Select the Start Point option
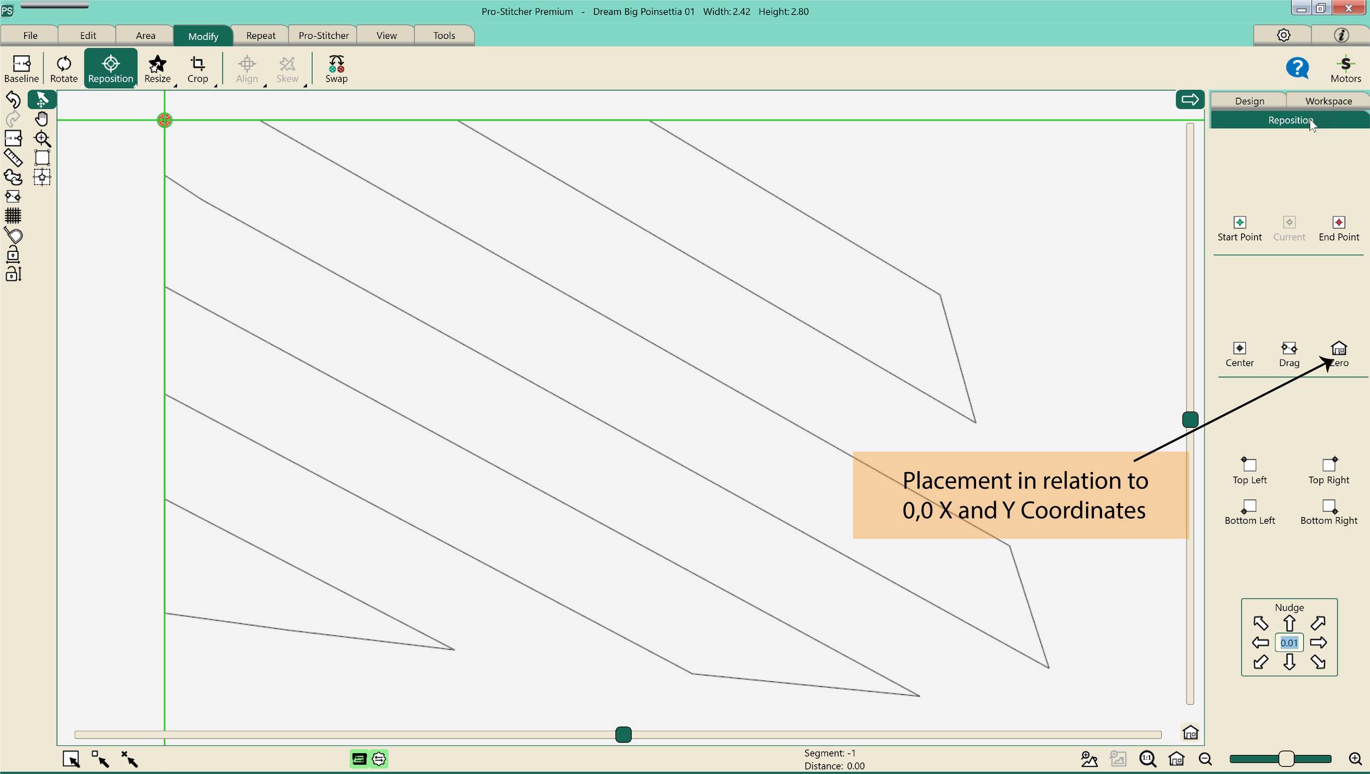Viewport: 1370px width, 774px height. 1239,228
